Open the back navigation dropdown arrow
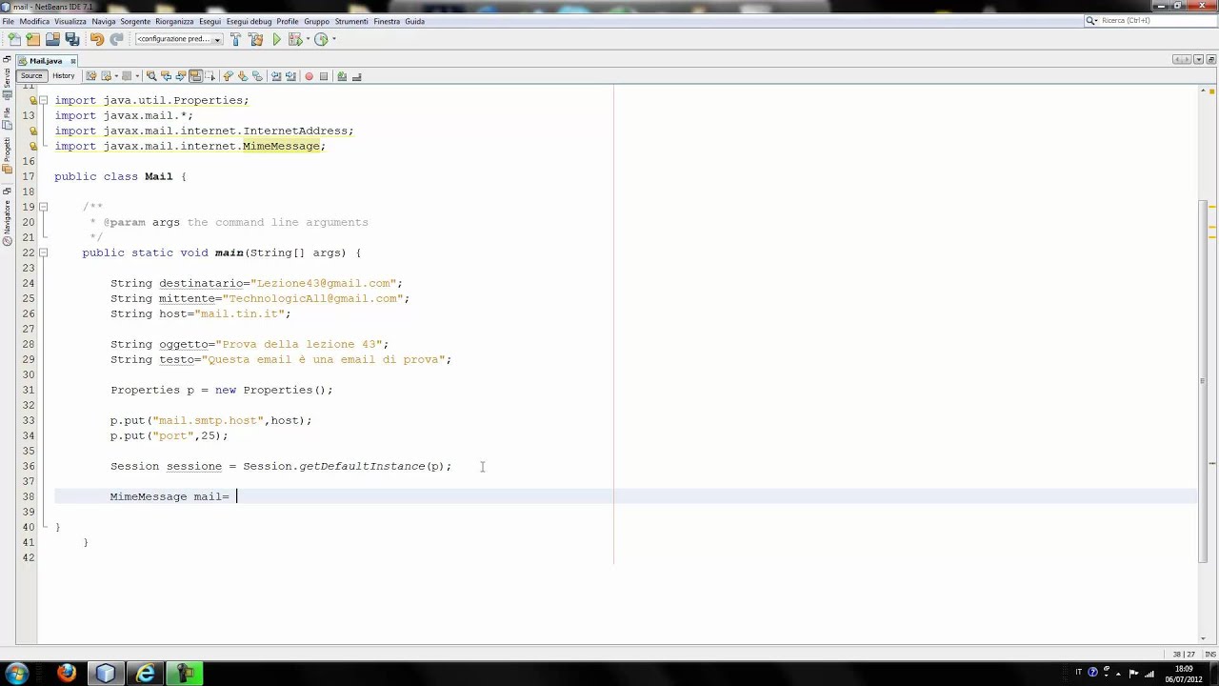The image size is (1219, 686). pos(116,76)
